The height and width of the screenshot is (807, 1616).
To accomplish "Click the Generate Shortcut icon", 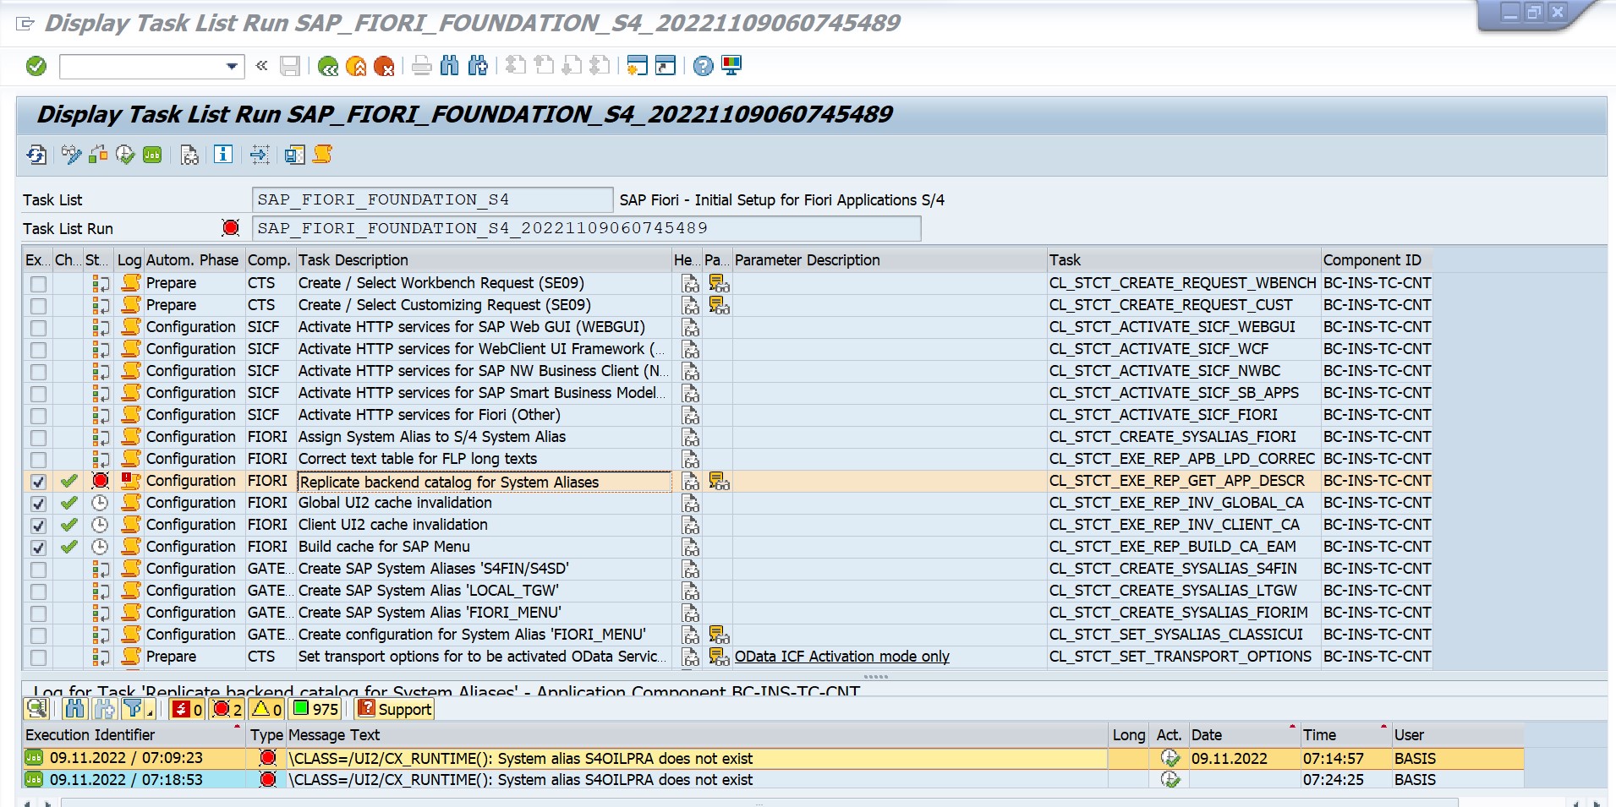I will pos(666,65).
